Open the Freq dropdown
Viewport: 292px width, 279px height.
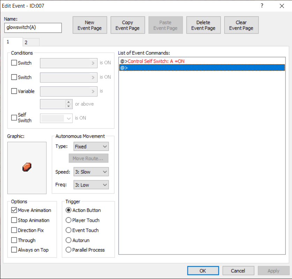pyautogui.click(x=91, y=185)
